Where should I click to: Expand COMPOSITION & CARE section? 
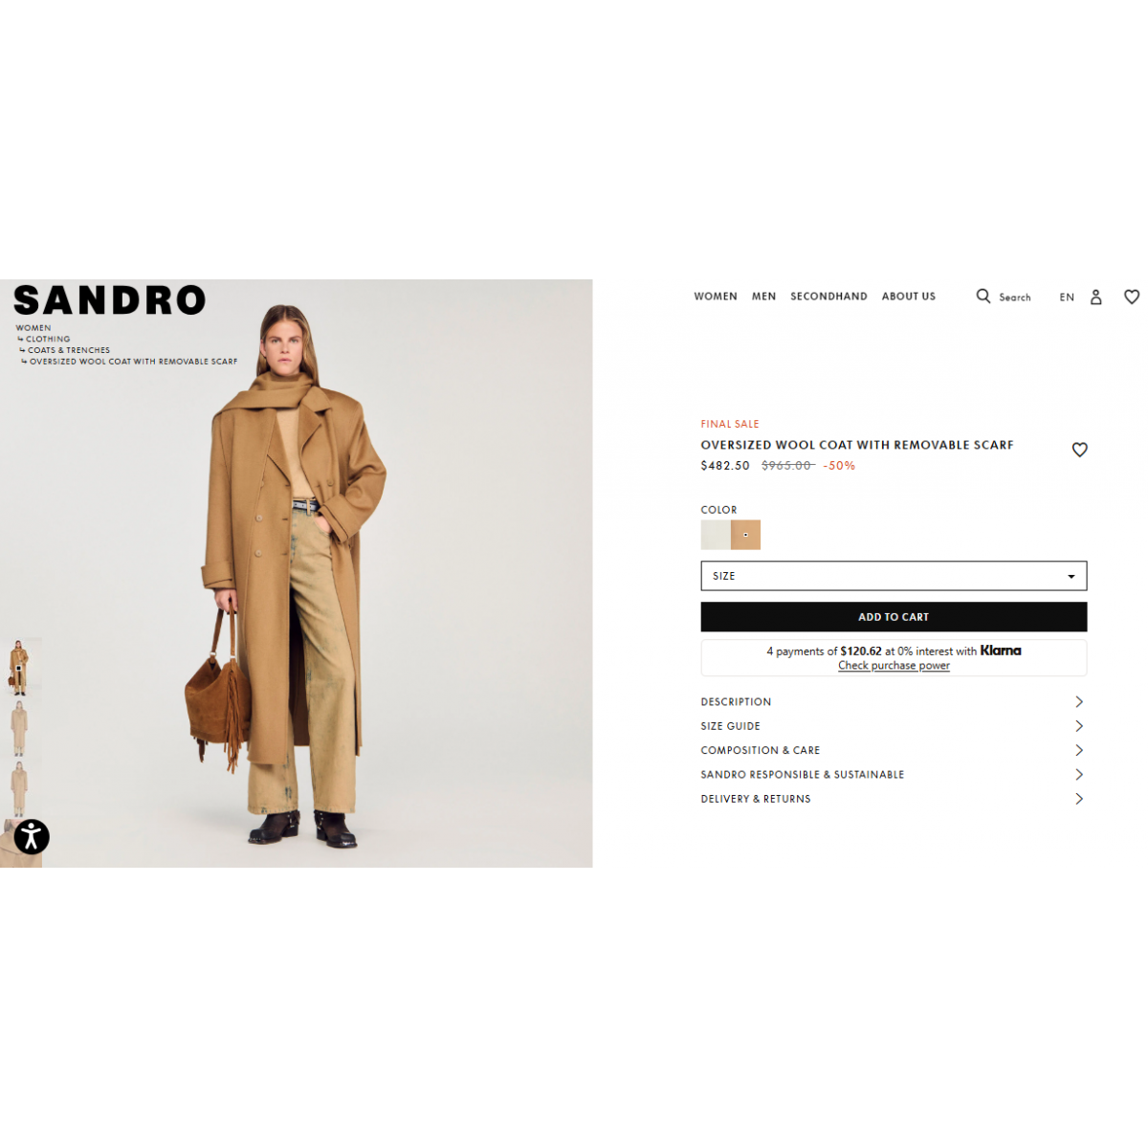point(893,751)
